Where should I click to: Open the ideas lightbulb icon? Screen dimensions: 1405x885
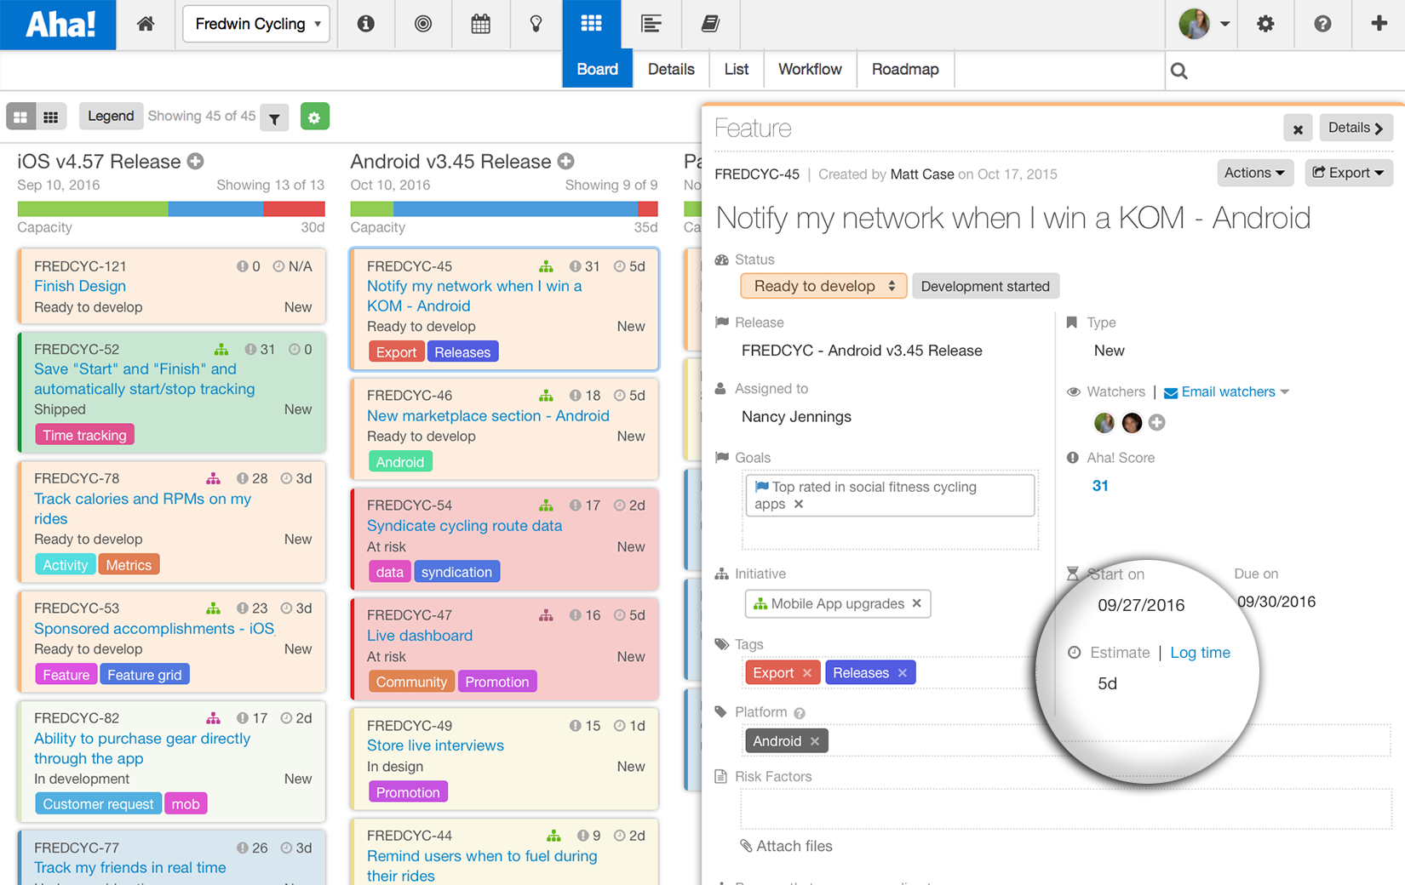click(536, 24)
